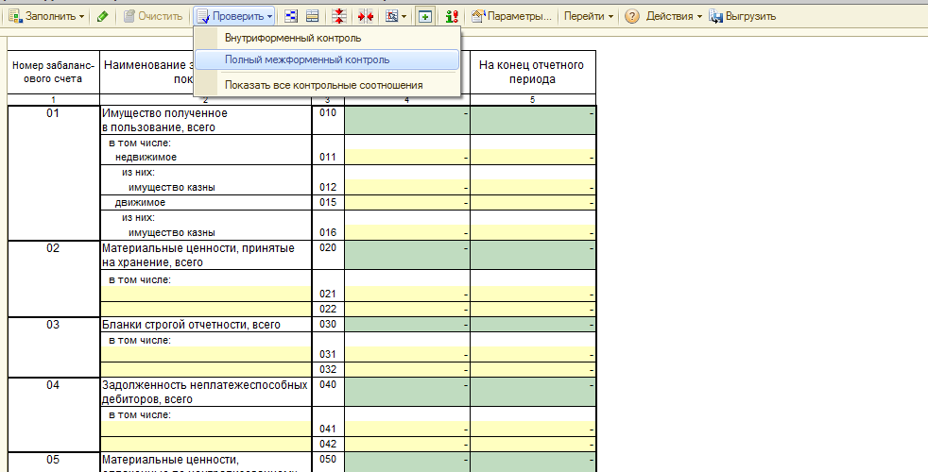
Task: Open the arrow beside the cell selection icon
Action: point(404,17)
